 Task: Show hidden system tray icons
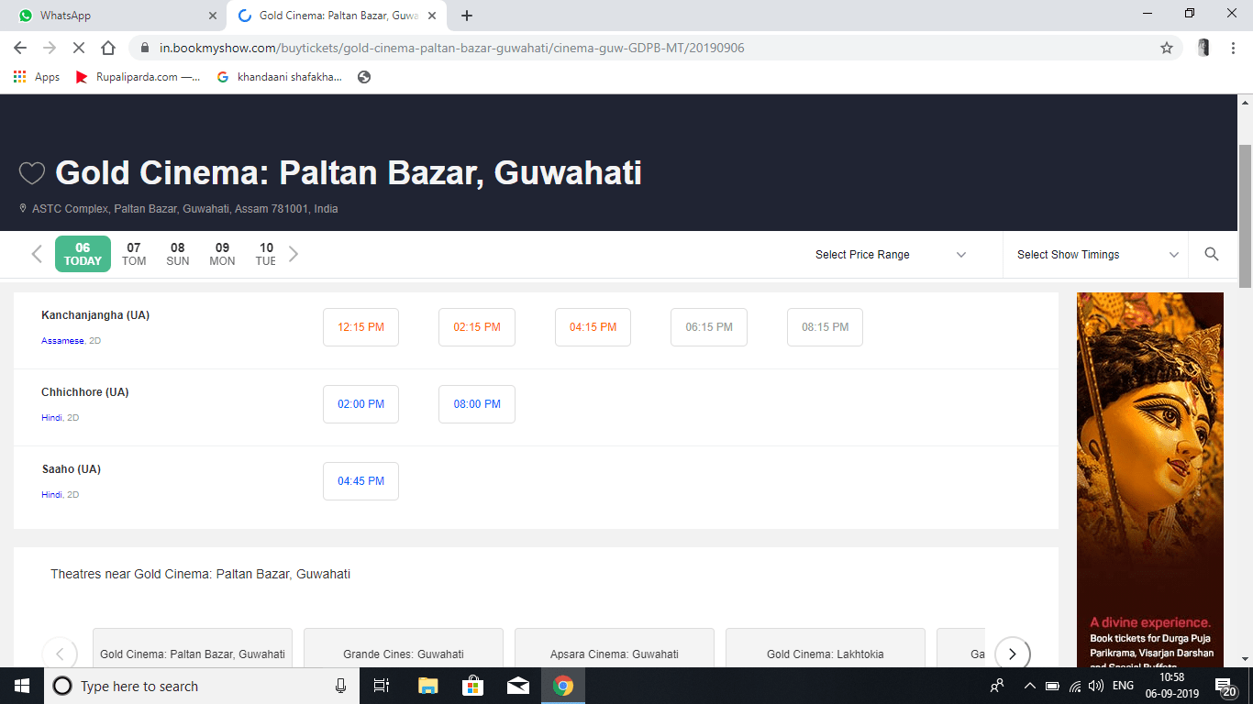click(1029, 686)
